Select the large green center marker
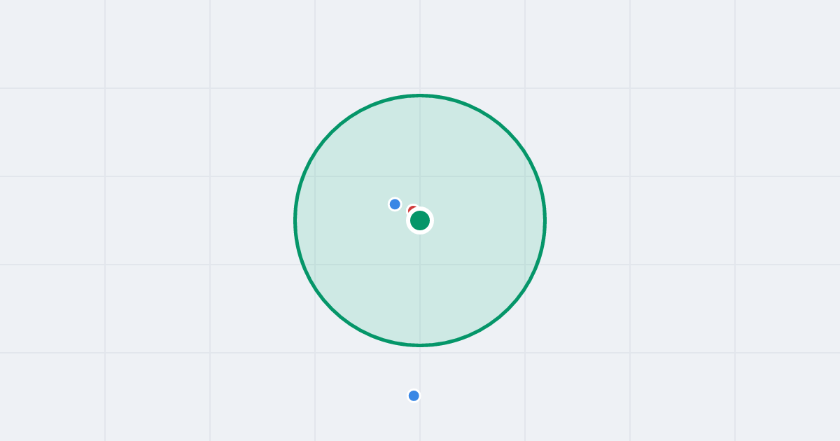840x441 pixels. pos(420,220)
